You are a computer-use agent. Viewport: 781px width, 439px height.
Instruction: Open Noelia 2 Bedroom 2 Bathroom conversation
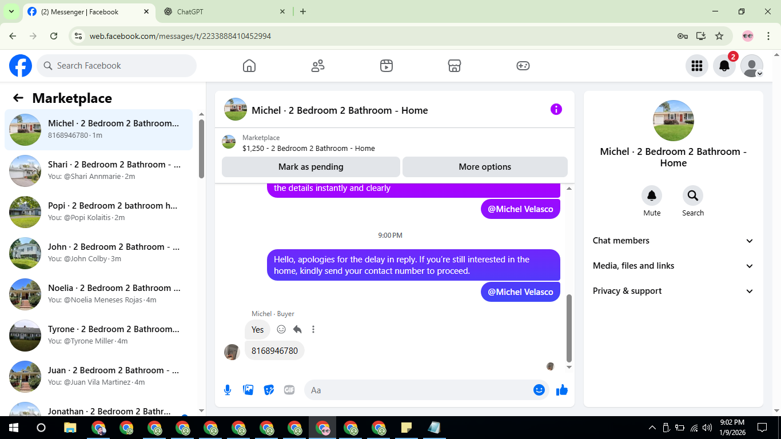point(98,294)
